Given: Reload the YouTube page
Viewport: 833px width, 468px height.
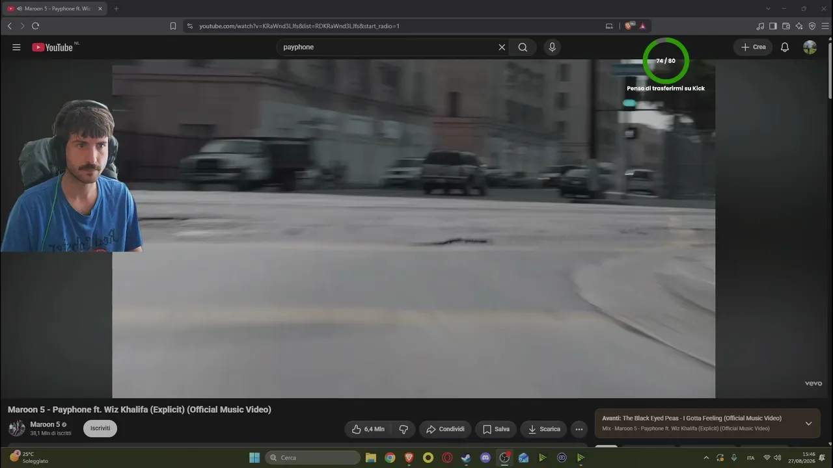Looking at the screenshot, I should 35,26.
